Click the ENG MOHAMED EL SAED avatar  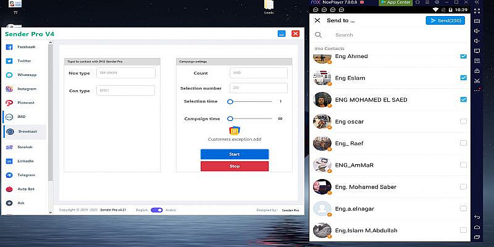click(322, 99)
